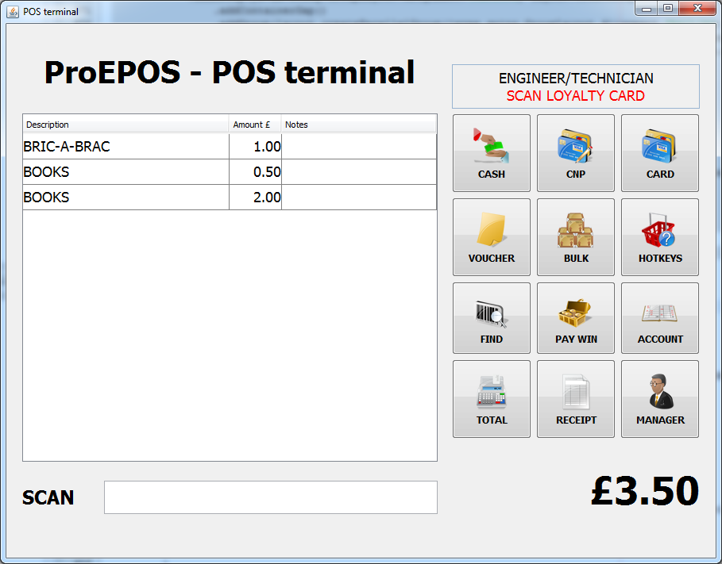Click the FIND barcode search icon

[491, 318]
